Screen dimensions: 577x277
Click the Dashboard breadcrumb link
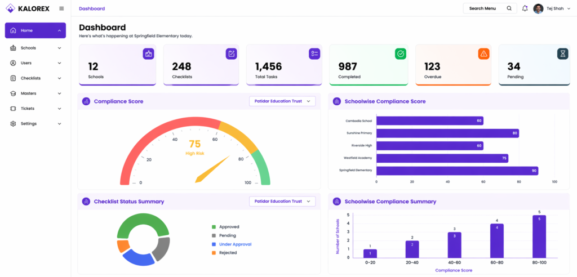[x=92, y=8]
